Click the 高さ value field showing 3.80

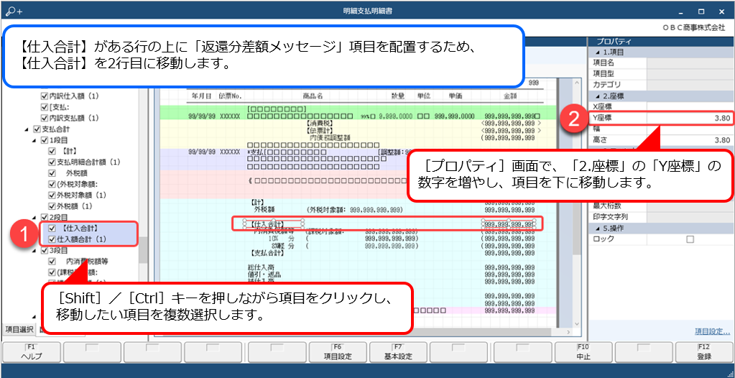pyautogui.click(x=689, y=139)
